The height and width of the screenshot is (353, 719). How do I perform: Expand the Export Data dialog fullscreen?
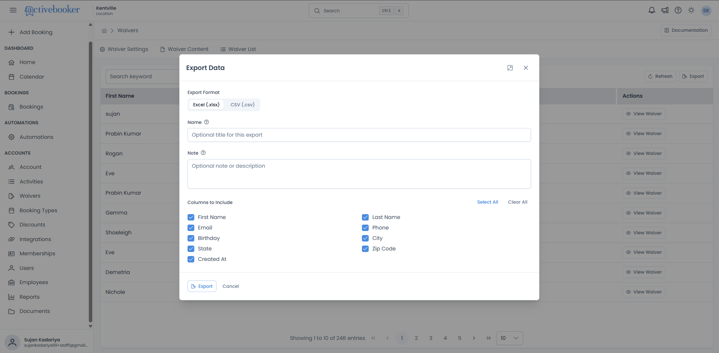(510, 68)
